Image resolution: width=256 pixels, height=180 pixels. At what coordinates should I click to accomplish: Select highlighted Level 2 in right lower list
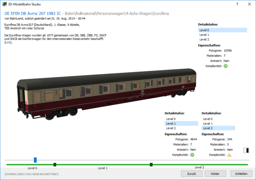(218, 128)
